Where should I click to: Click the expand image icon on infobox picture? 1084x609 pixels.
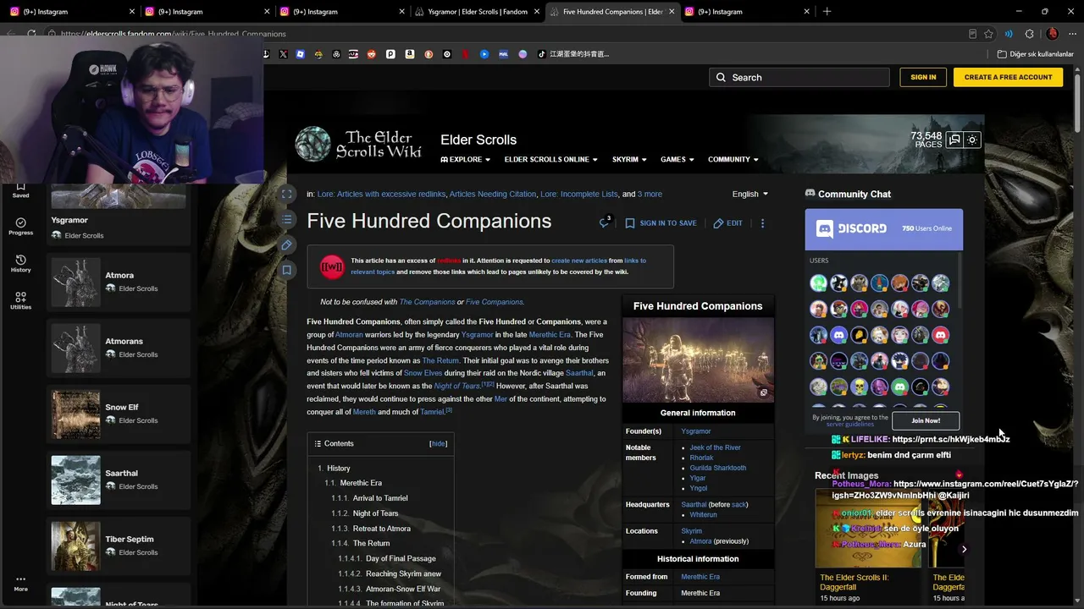point(763,392)
